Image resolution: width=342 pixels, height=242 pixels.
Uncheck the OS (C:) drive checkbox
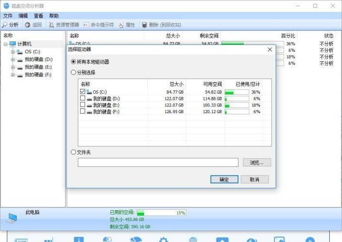tap(83, 91)
